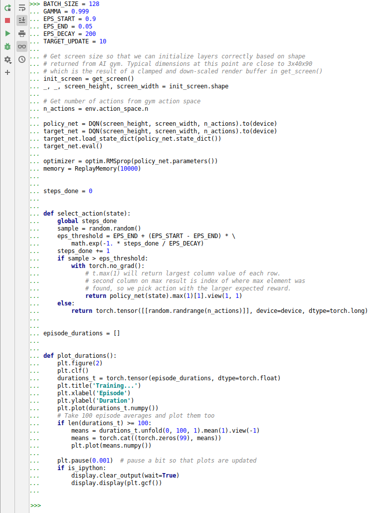Toggle scroll to end icon

22,20
